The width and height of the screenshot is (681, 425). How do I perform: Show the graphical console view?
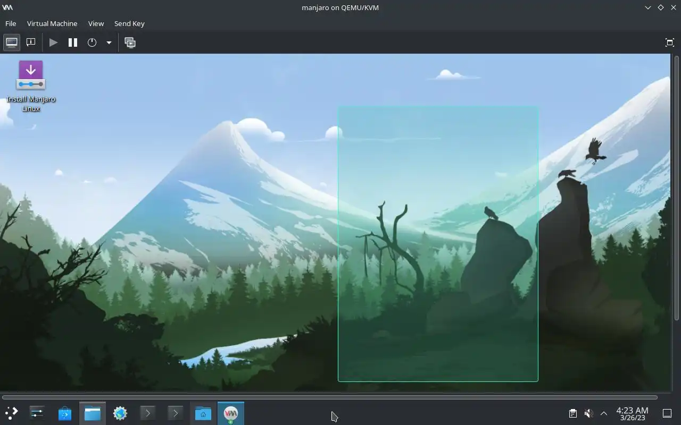pyautogui.click(x=12, y=42)
